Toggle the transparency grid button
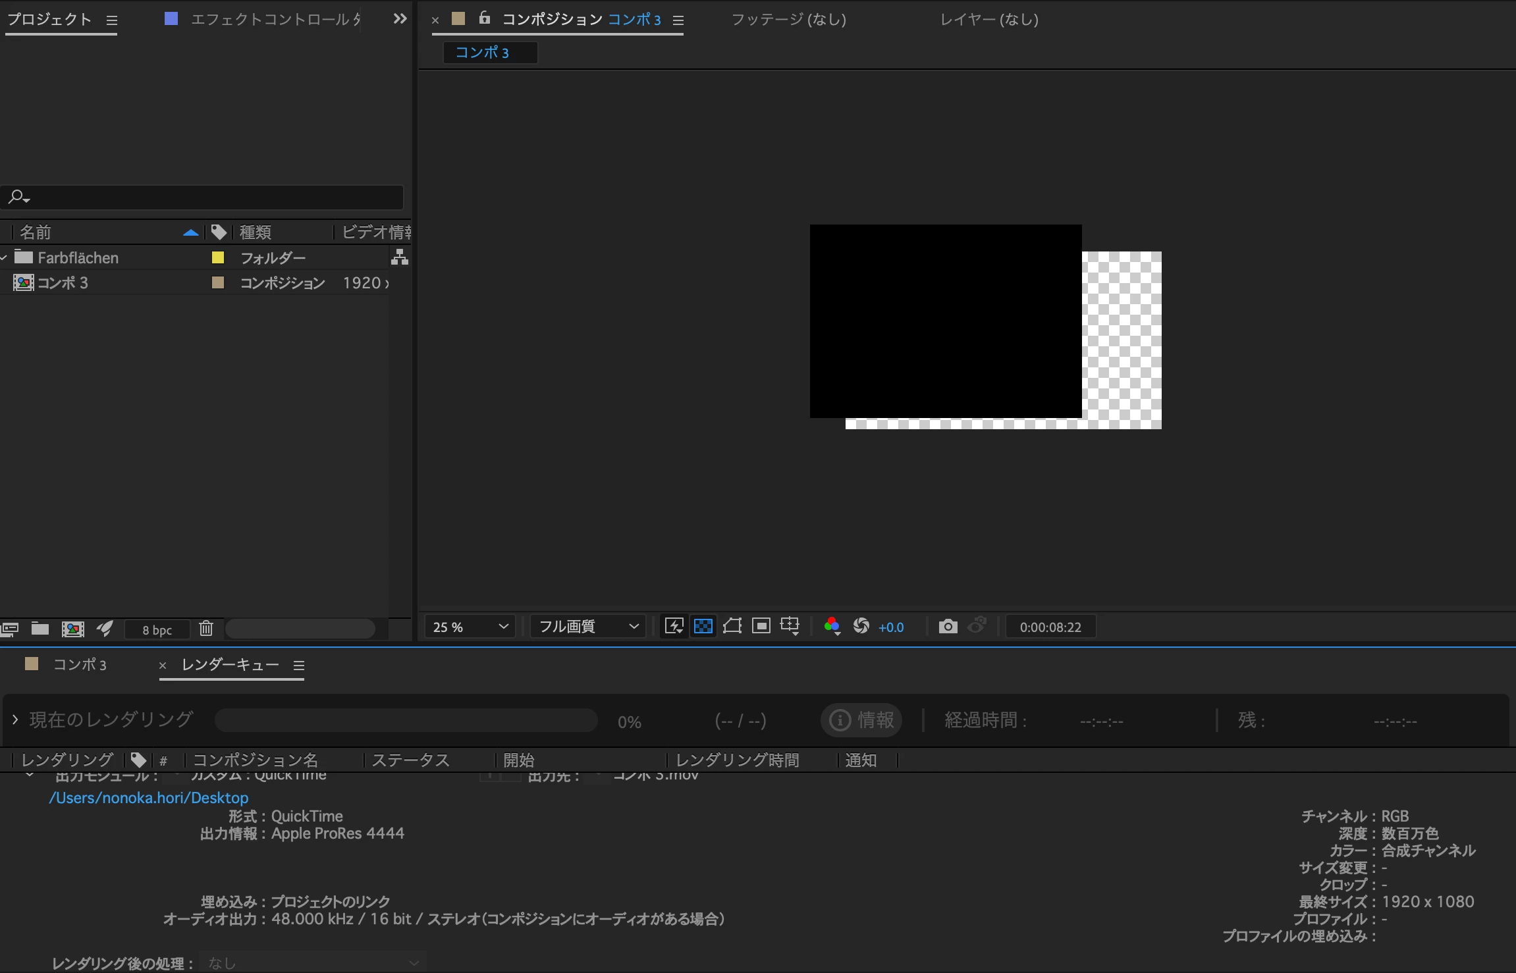 (703, 626)
